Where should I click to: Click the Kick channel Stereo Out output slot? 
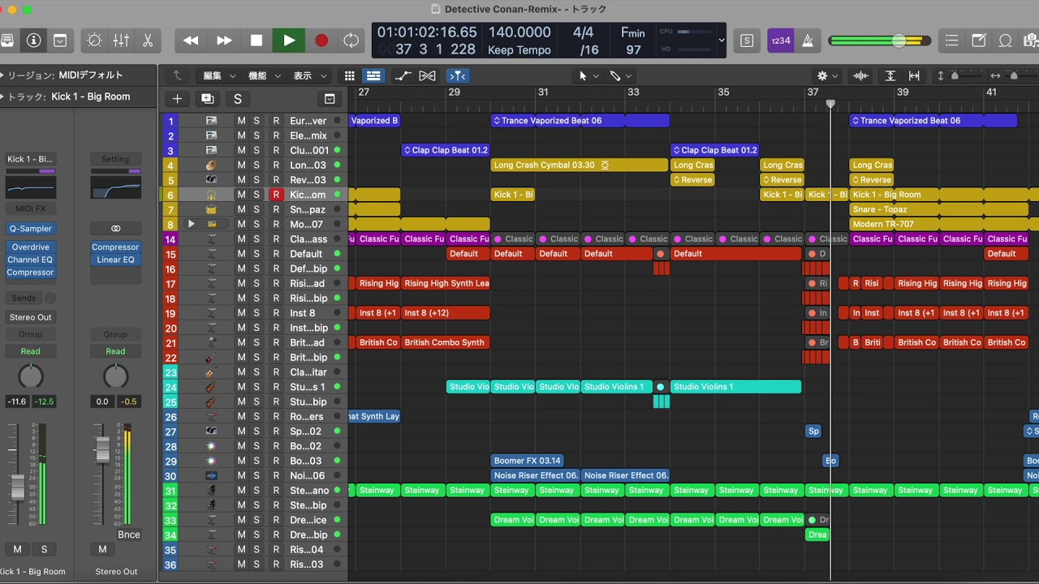pos(30,317)
